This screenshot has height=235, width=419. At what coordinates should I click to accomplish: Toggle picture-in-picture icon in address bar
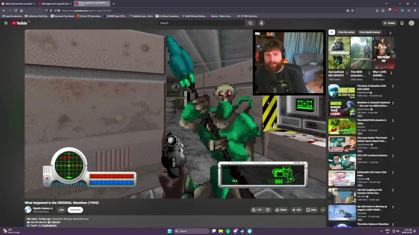coord(348,10)
